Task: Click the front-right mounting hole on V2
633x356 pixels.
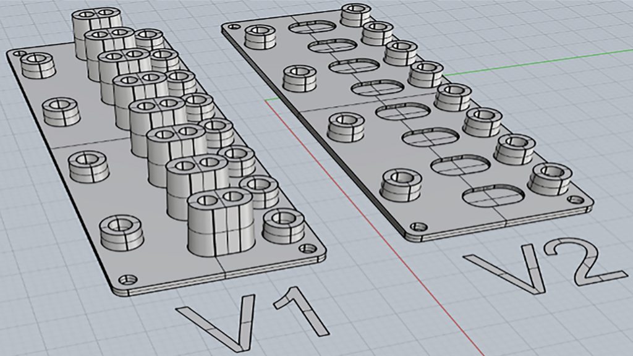Action: pos(576,201)
